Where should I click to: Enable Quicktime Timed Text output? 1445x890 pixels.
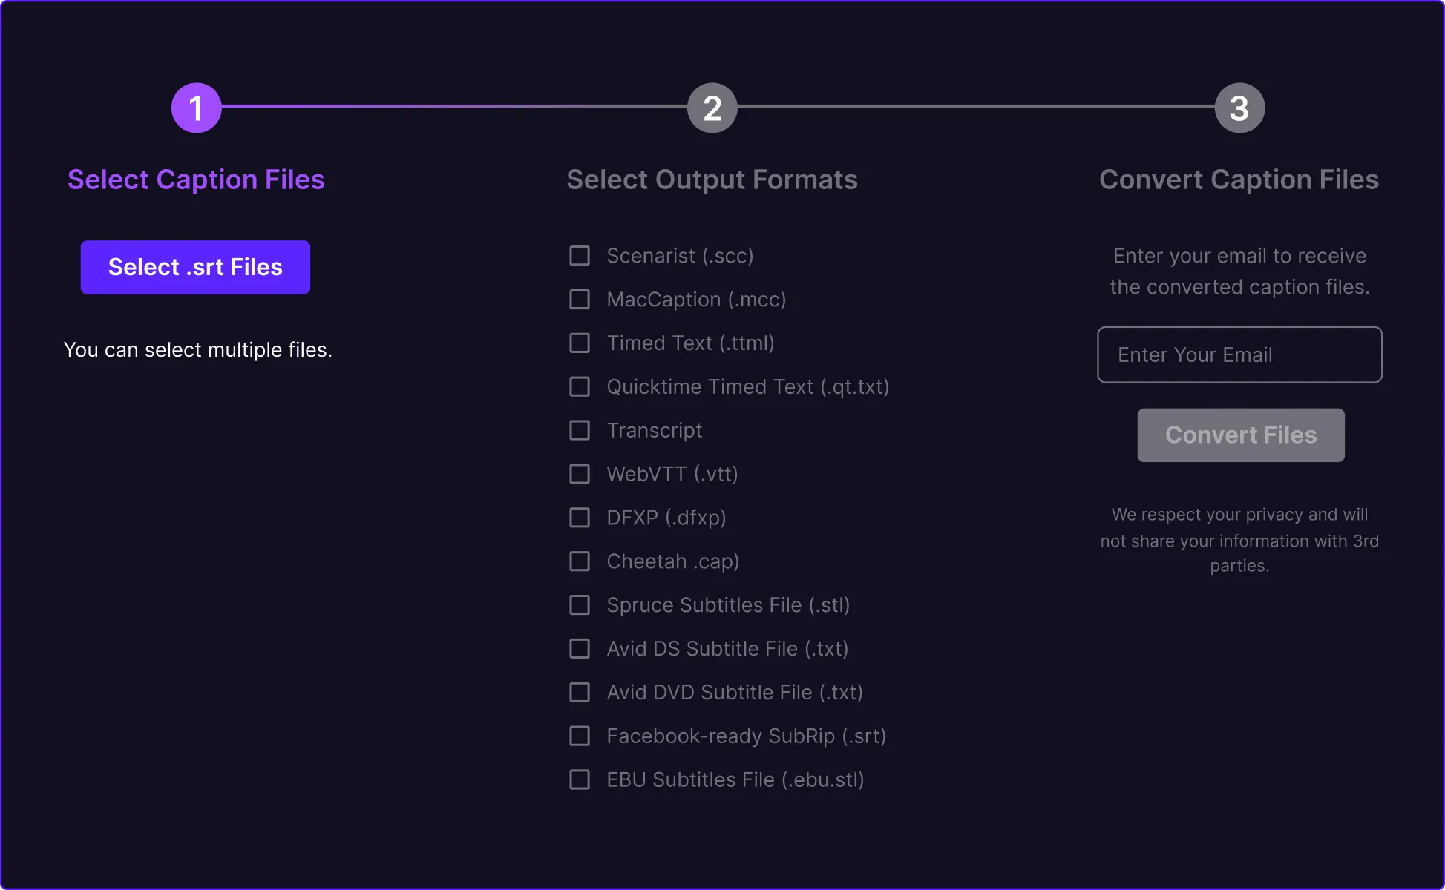(580, 386)
